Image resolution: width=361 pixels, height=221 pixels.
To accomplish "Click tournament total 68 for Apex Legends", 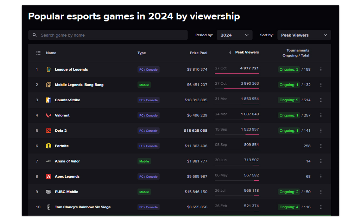I will (x=308, y=176).
